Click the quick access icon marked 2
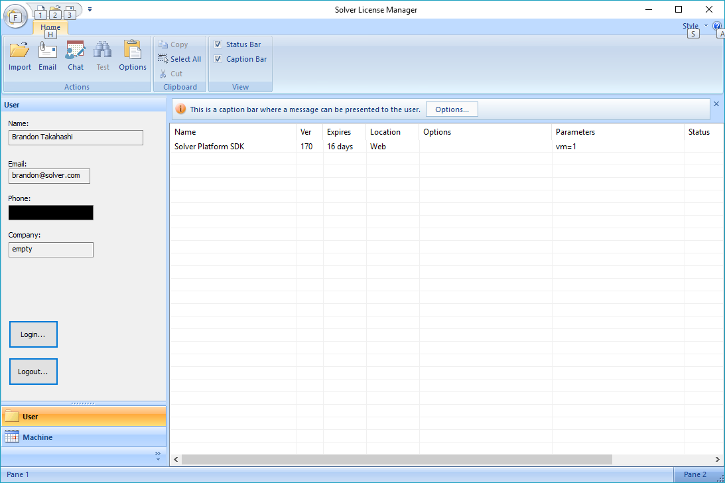725x483 pixels. [55, 12]
